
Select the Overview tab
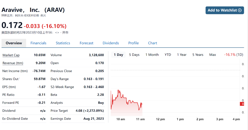click(x=14, y=43)
